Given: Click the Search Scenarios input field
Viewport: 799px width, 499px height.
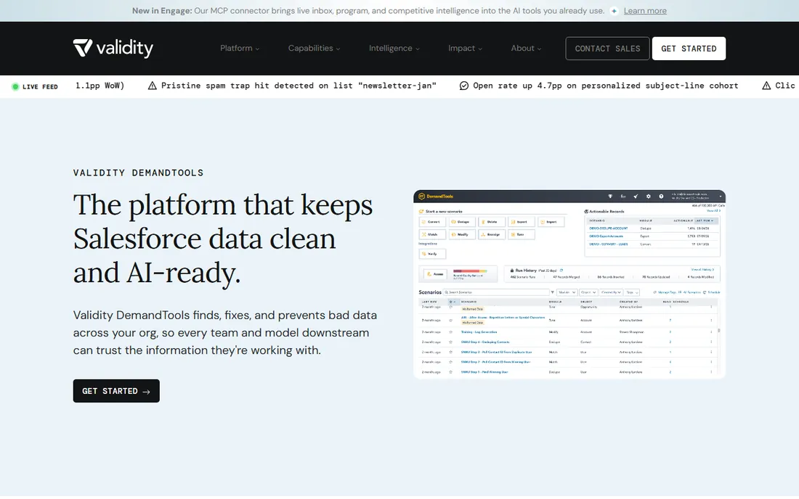Looking at the screenshot, I should [x=496, y=292].
